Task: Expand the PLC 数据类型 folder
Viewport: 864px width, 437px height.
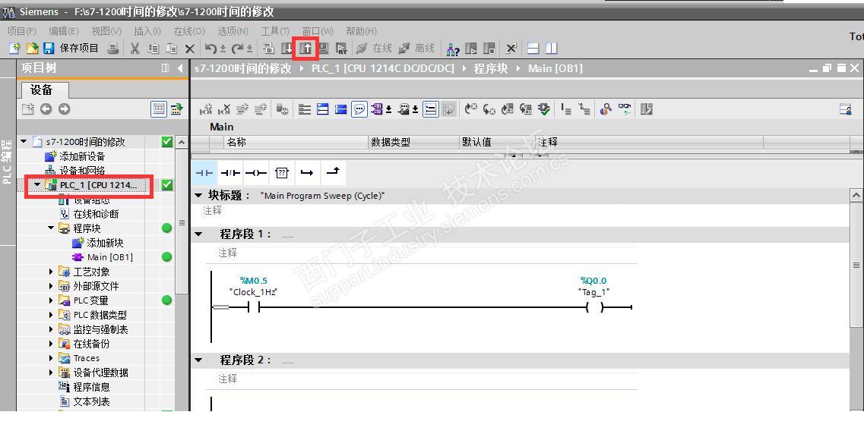Action: click(51, 314)
